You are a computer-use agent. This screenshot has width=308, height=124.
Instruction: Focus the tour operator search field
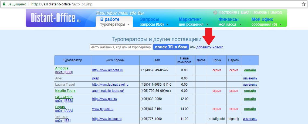(x=121, y=47)
